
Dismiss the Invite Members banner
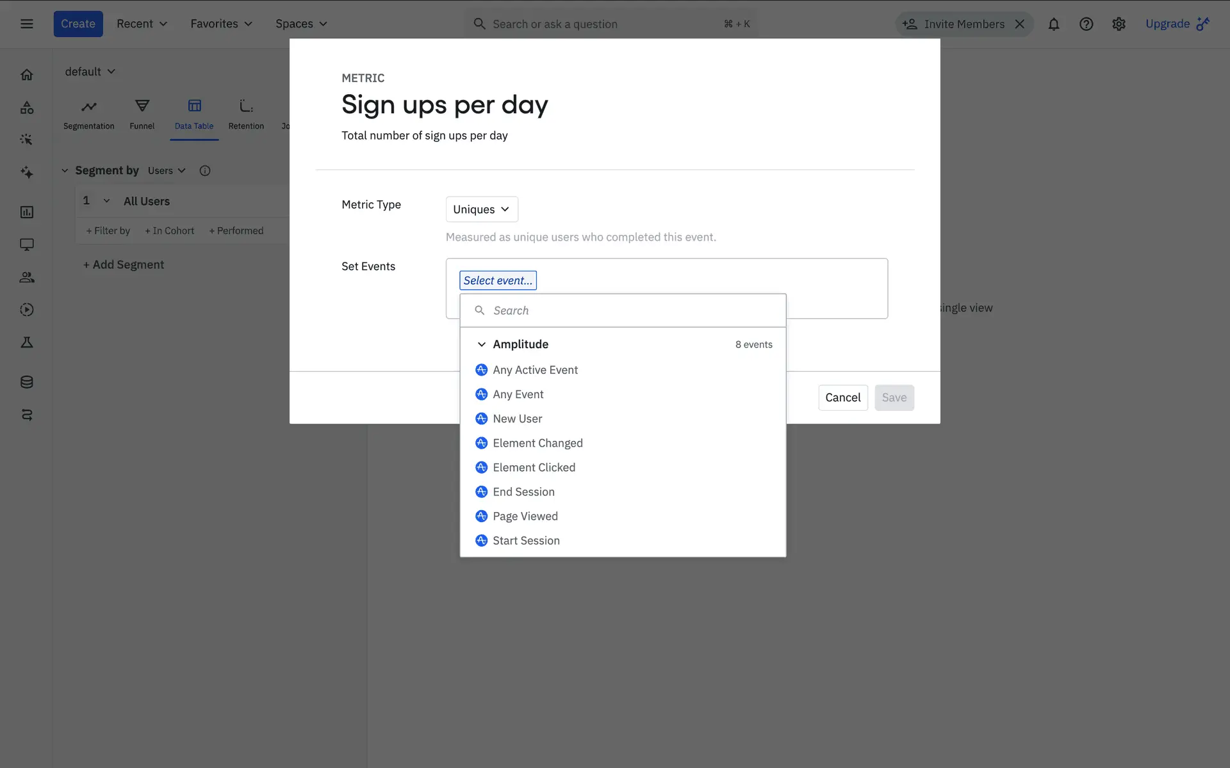pyautogui.click(x=1020, y=24)
